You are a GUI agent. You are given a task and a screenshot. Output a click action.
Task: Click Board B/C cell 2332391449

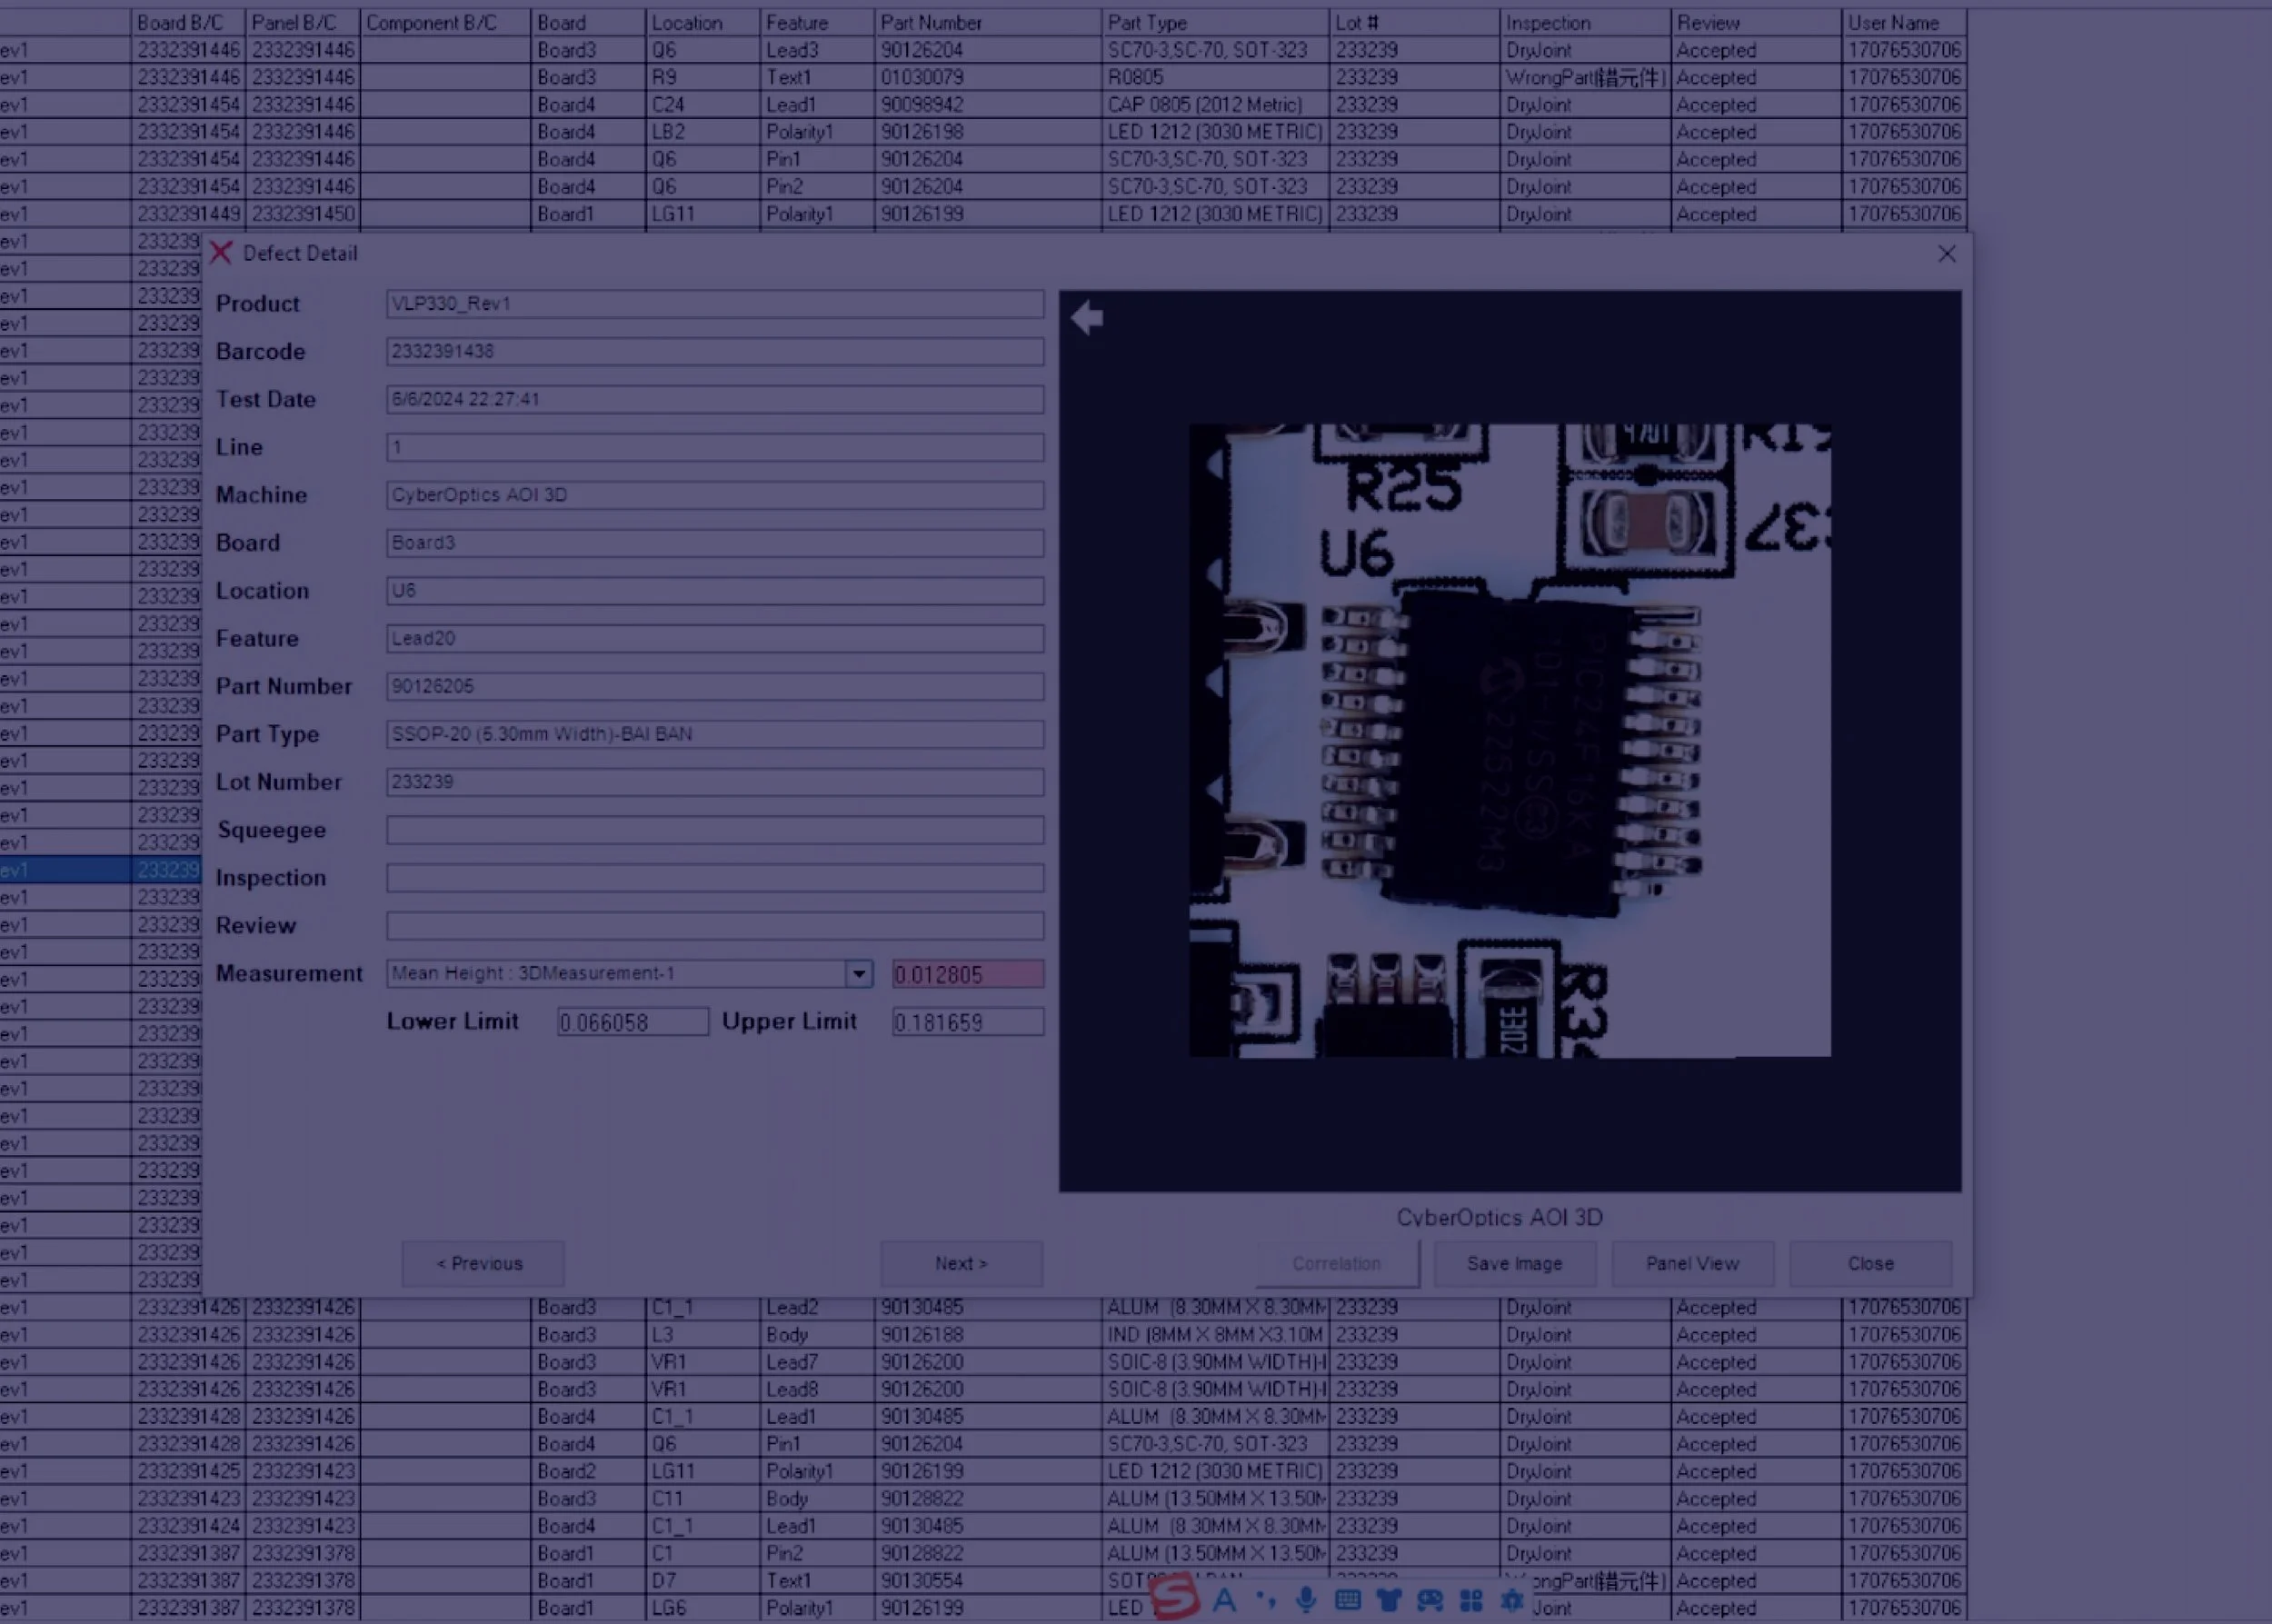(x=189, y=214)
